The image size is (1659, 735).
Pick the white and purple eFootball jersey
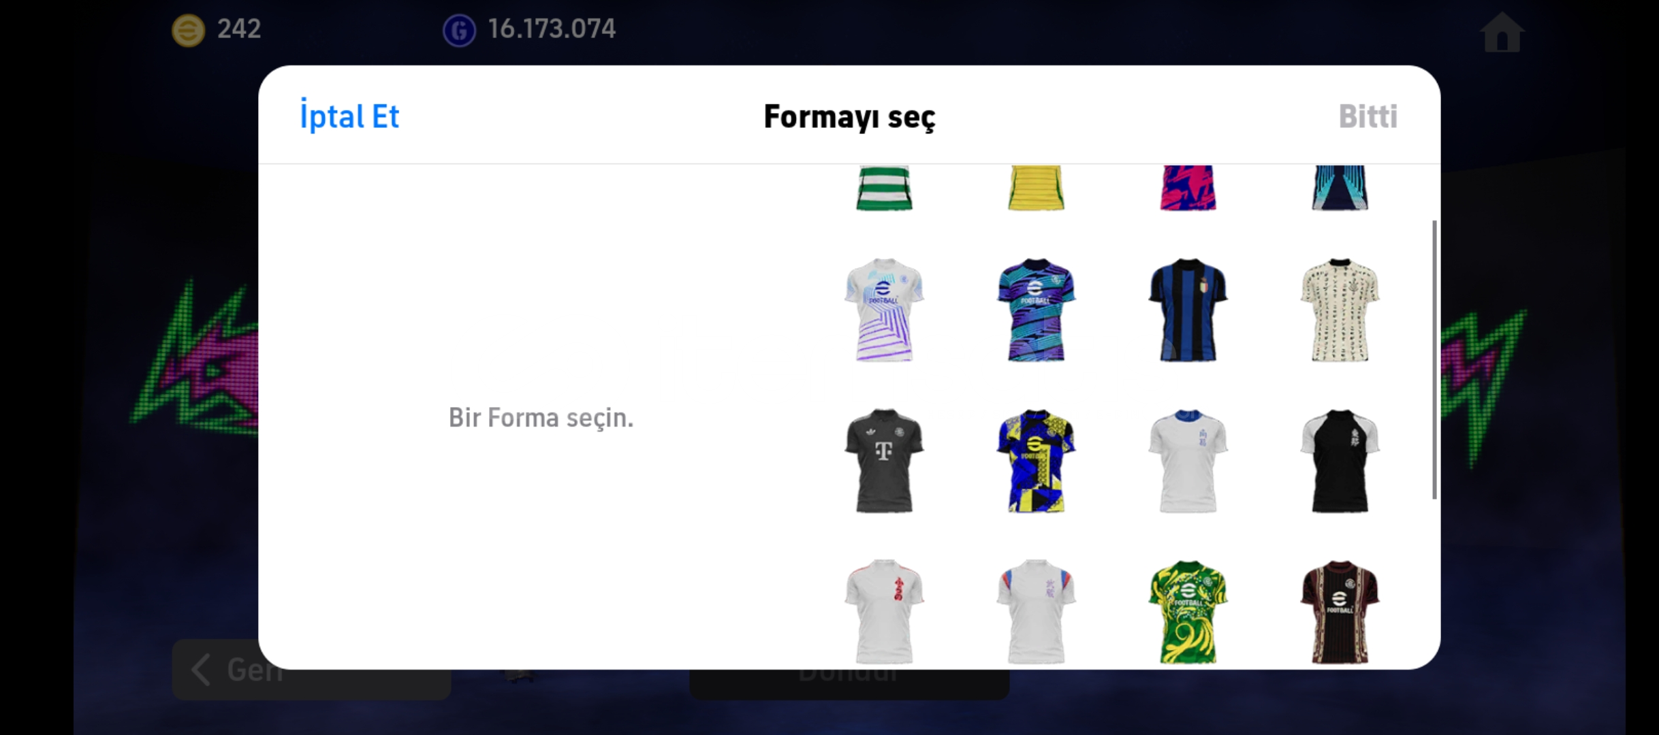tap(884, 310)
